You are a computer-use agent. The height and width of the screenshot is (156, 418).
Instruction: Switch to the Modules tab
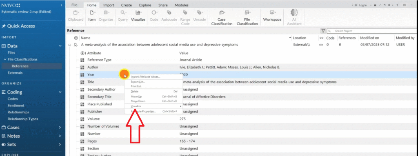click(182, 5)
